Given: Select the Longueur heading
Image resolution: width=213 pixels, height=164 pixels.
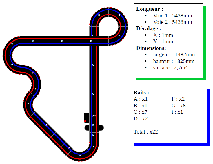Looking at the screenshot, I should [150, 9].
